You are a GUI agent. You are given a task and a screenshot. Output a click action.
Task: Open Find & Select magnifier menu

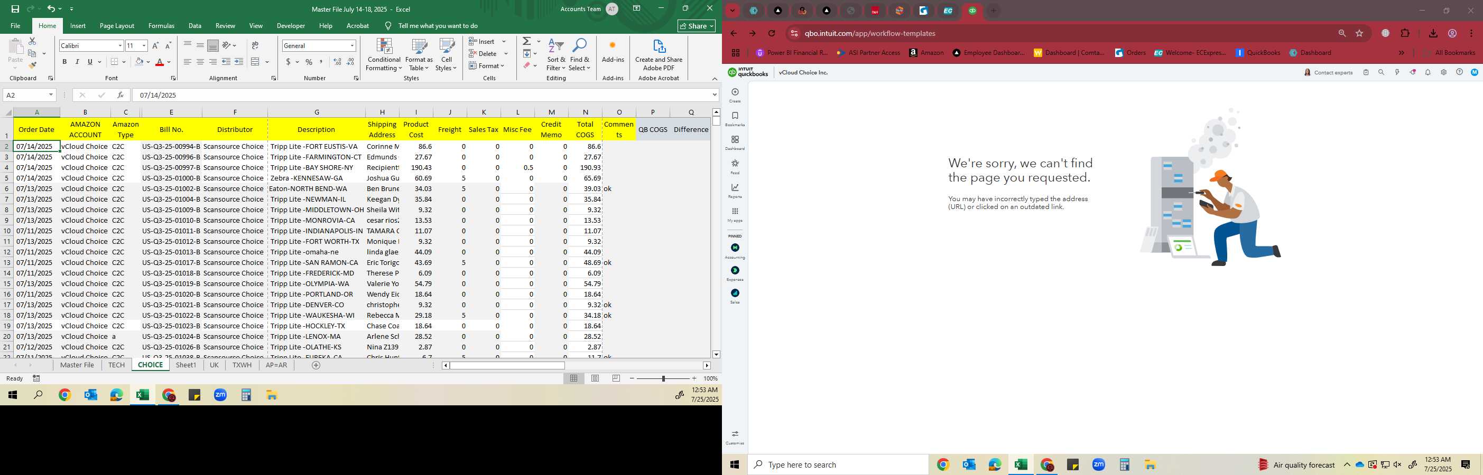[x=580, y=55]
